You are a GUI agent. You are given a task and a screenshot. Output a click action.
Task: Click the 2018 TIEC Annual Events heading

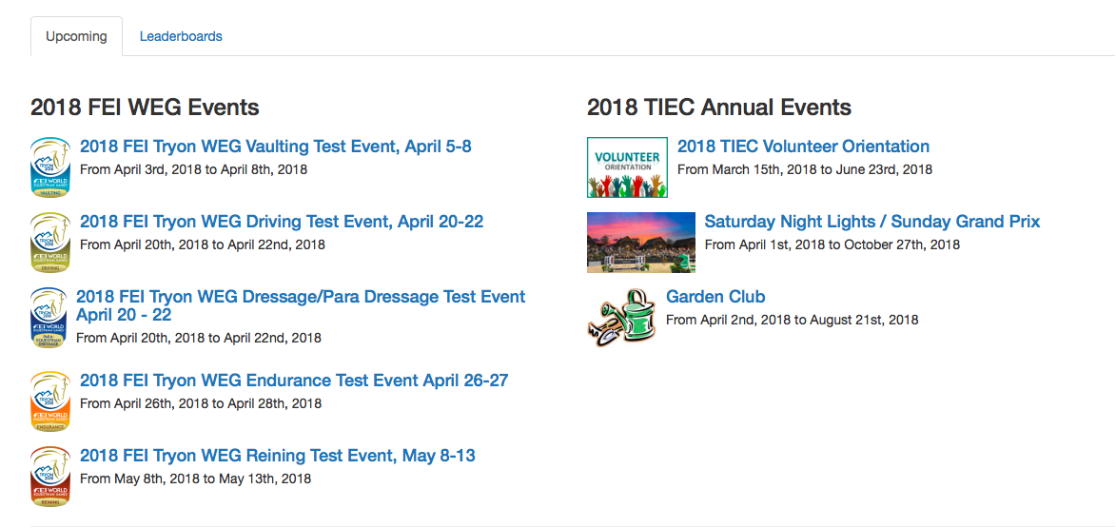pos(719,108)
